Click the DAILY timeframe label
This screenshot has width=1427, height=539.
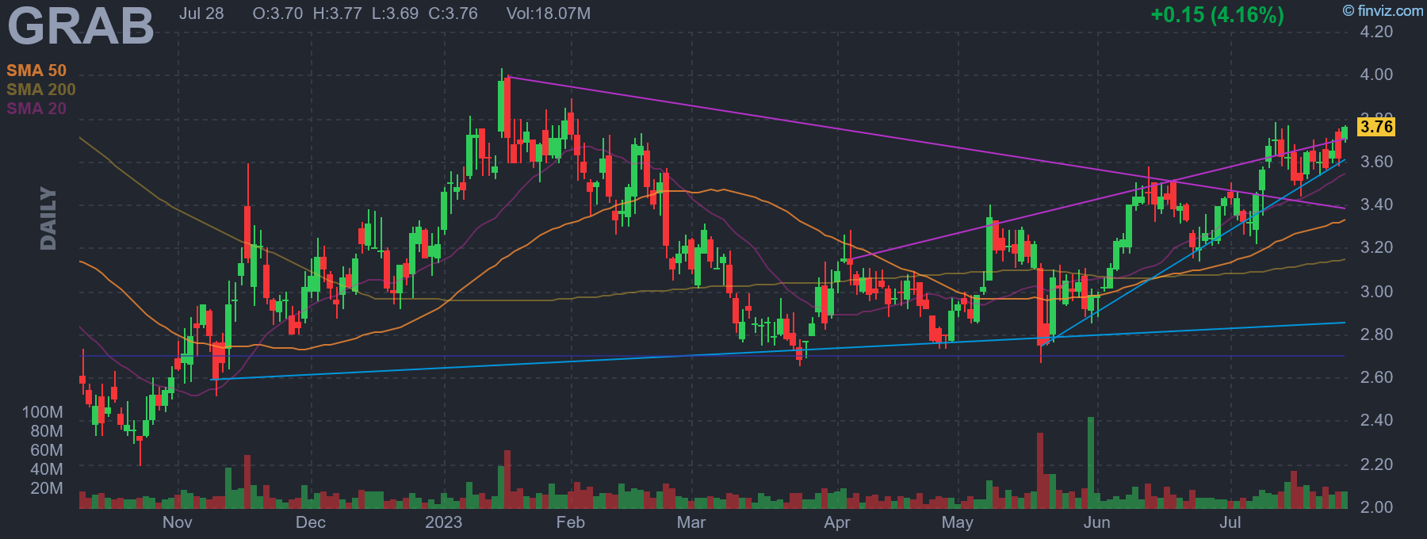pyautogui.click(x=48, y=219)
